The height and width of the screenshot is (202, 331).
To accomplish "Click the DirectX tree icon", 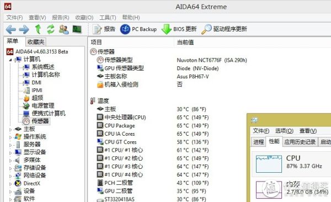I will coord(18,183).
